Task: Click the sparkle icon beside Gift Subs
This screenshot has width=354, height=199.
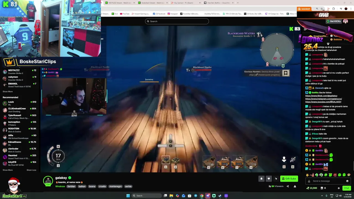Action: [276, 179]
